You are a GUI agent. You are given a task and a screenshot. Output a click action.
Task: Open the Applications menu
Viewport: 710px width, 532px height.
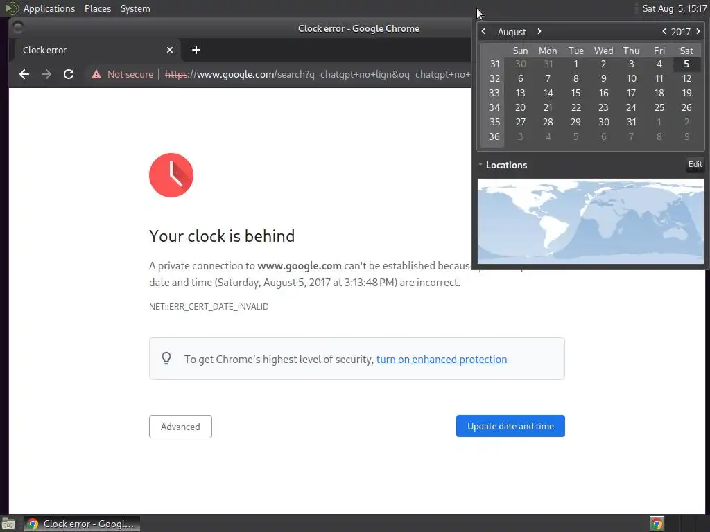coord(49,8)
